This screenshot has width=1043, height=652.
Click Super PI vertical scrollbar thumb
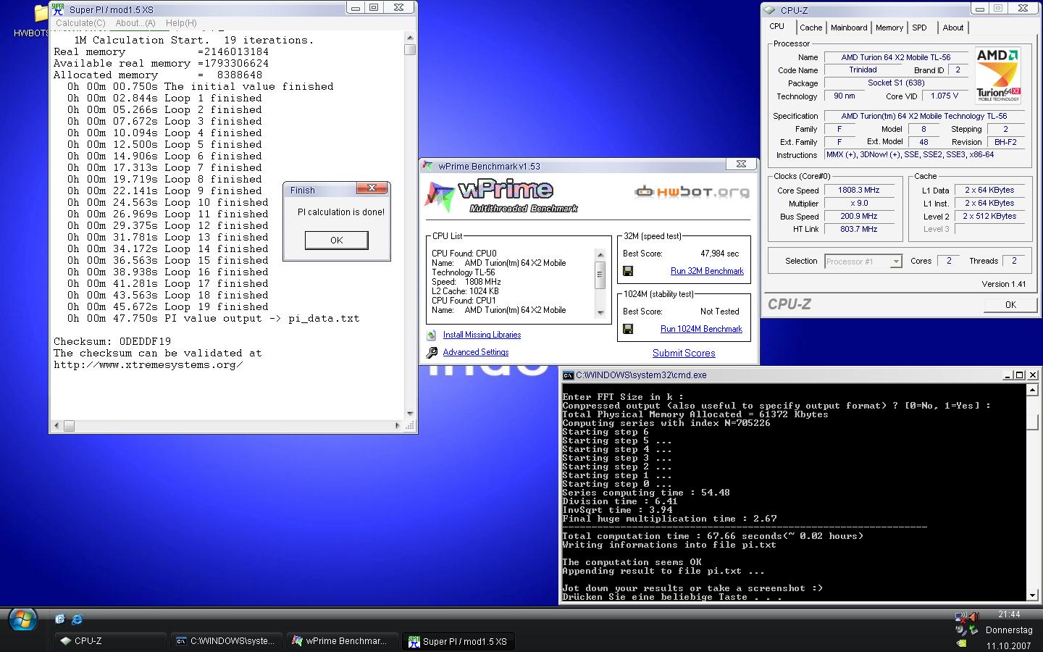[410, 49]
